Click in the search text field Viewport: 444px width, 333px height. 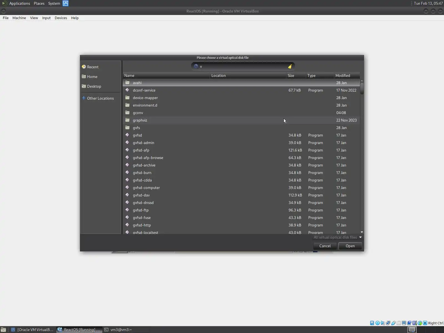(x=243, y=66)
